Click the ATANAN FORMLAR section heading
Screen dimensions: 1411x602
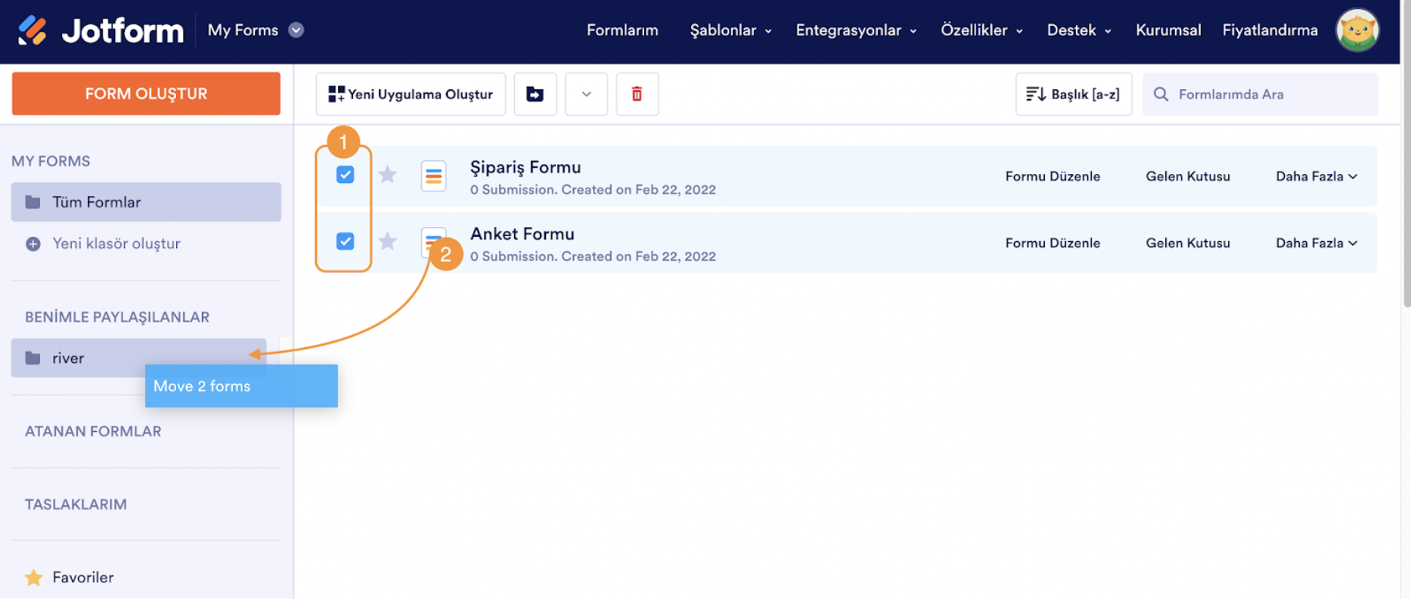93,432
